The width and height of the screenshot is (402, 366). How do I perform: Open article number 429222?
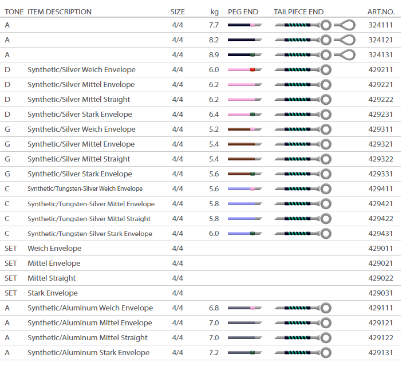click(x=381, y=100)
